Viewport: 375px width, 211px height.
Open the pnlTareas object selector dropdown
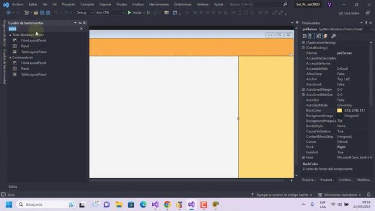coord(371,29)
